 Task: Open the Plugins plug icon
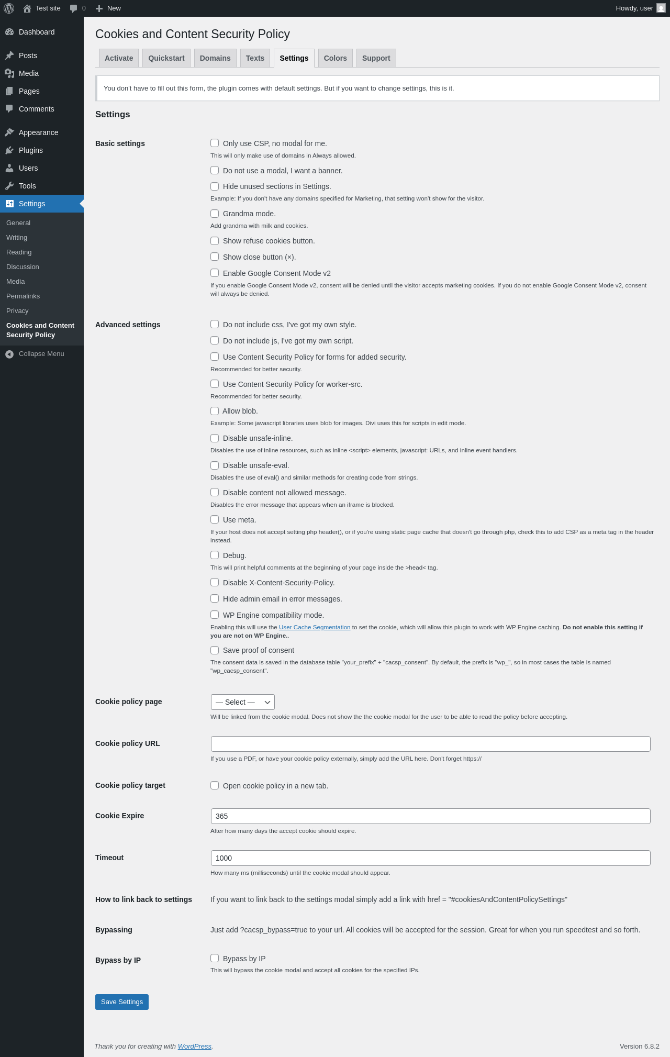[x=9, y=150]
